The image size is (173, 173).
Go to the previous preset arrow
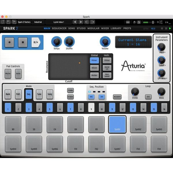[x=75, y=22]
